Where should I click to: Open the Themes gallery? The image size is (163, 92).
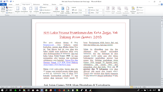tap(3, 10)
